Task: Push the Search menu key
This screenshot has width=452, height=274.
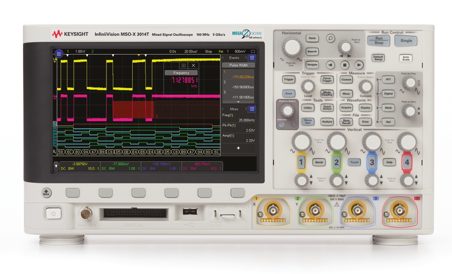Action: pos(312,52)
